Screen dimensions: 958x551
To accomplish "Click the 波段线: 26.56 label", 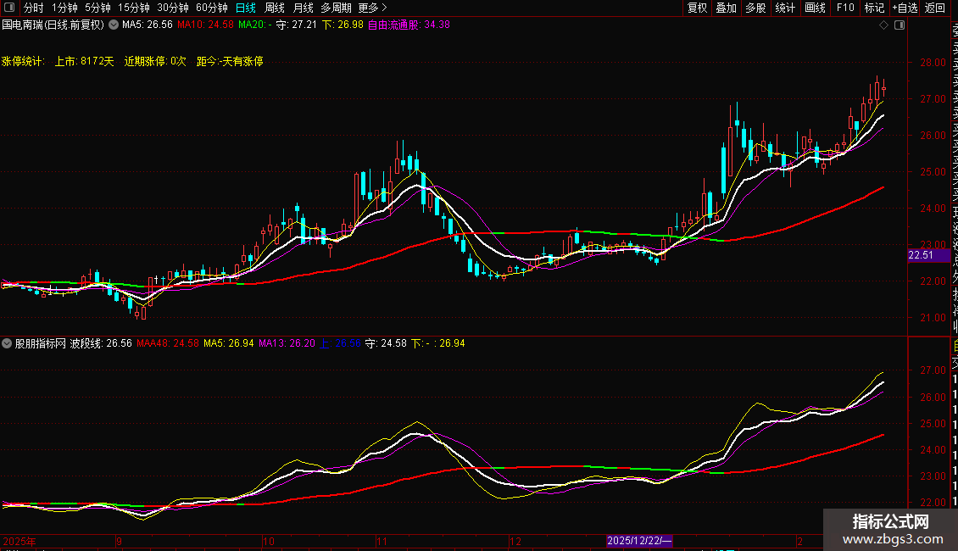I will [101, 343].
